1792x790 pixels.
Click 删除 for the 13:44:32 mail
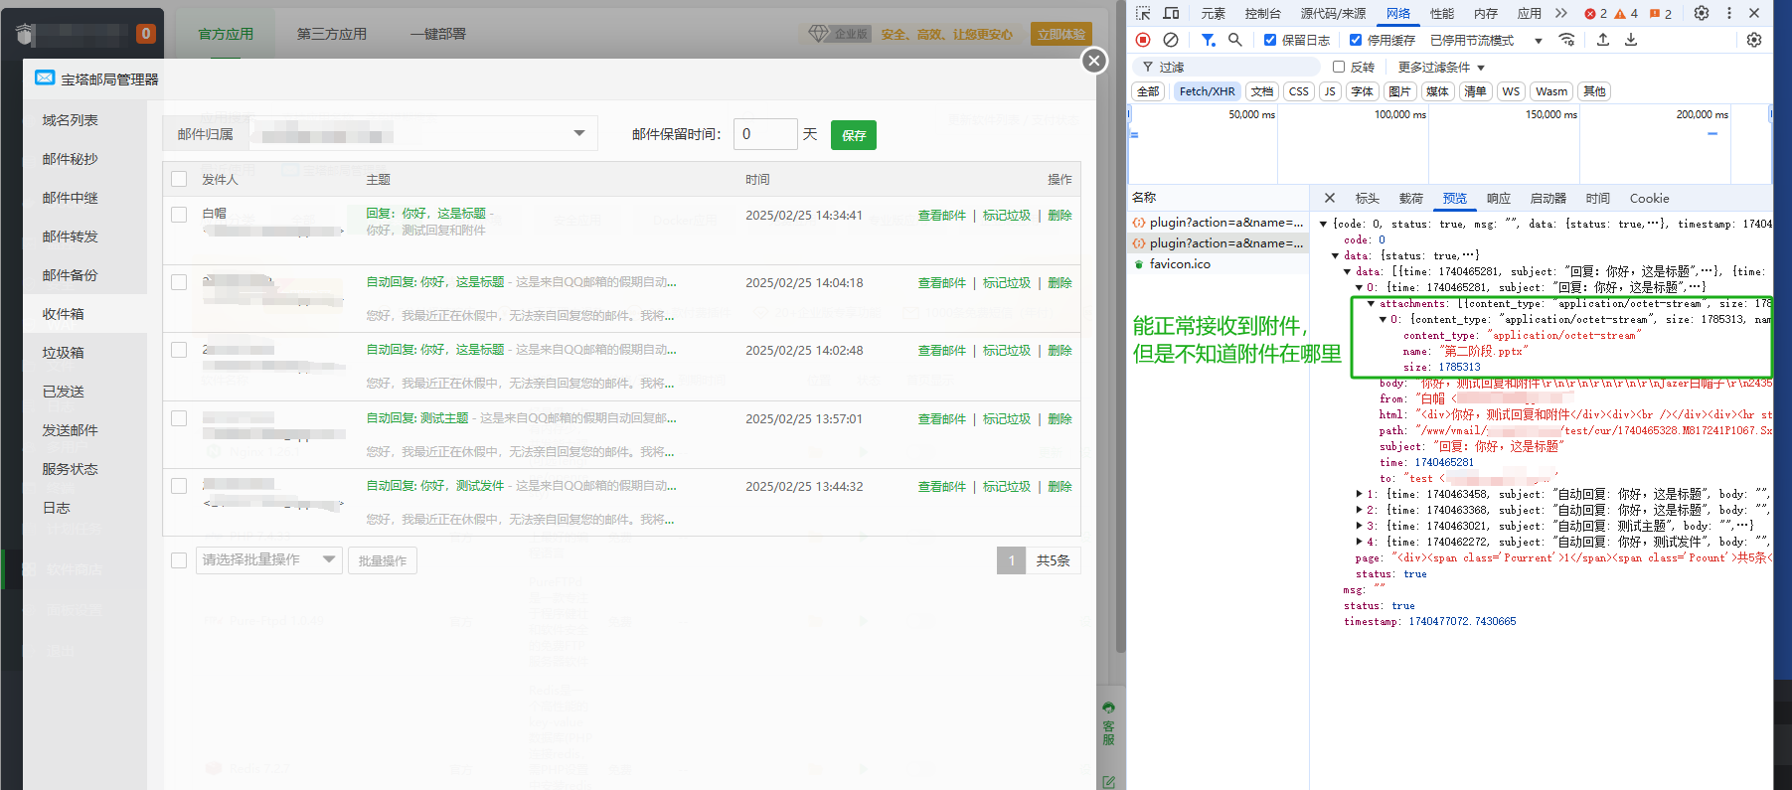(1059, 486)
